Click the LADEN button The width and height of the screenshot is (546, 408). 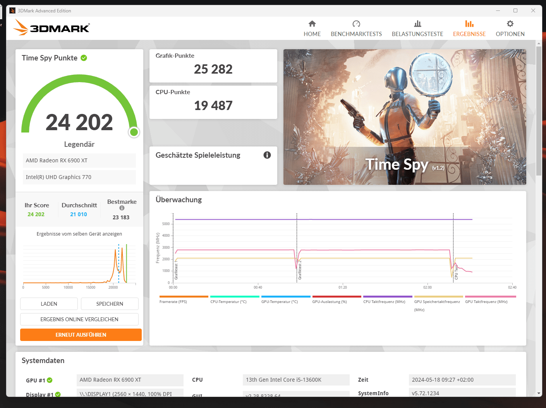tap(49, 304)
